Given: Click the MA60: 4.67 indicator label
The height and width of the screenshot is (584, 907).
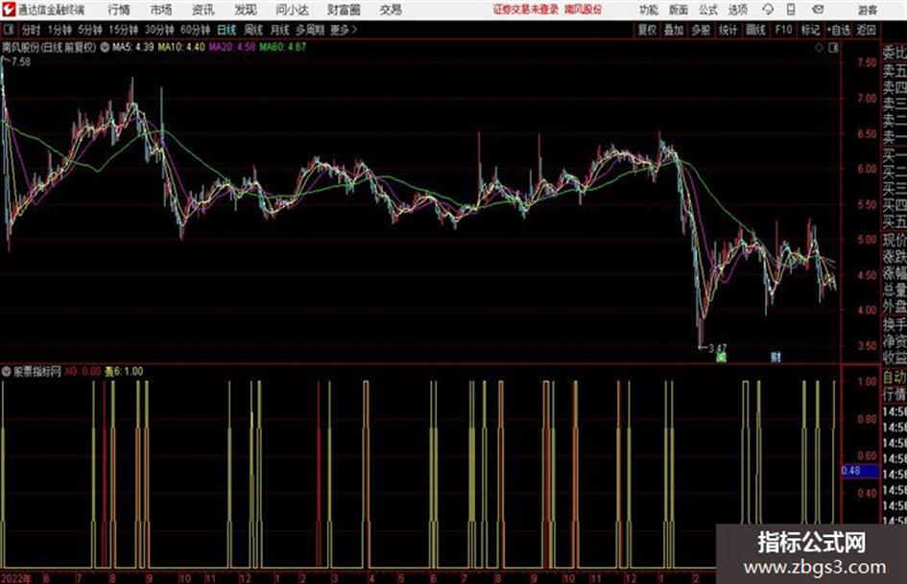Looking at the screenshot, I should 282,47.
